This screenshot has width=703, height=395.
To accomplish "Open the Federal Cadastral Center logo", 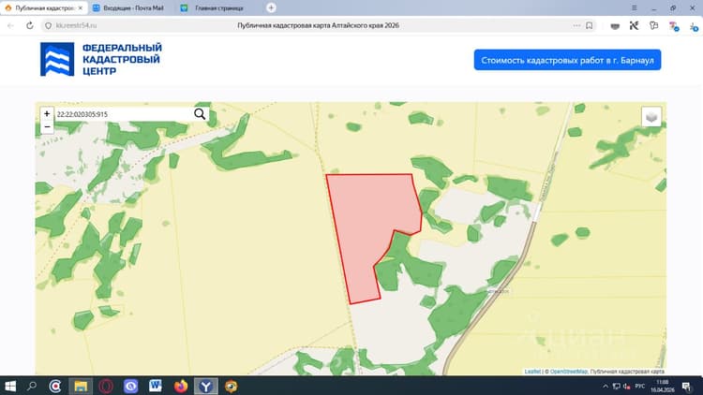I will (101, 59).
